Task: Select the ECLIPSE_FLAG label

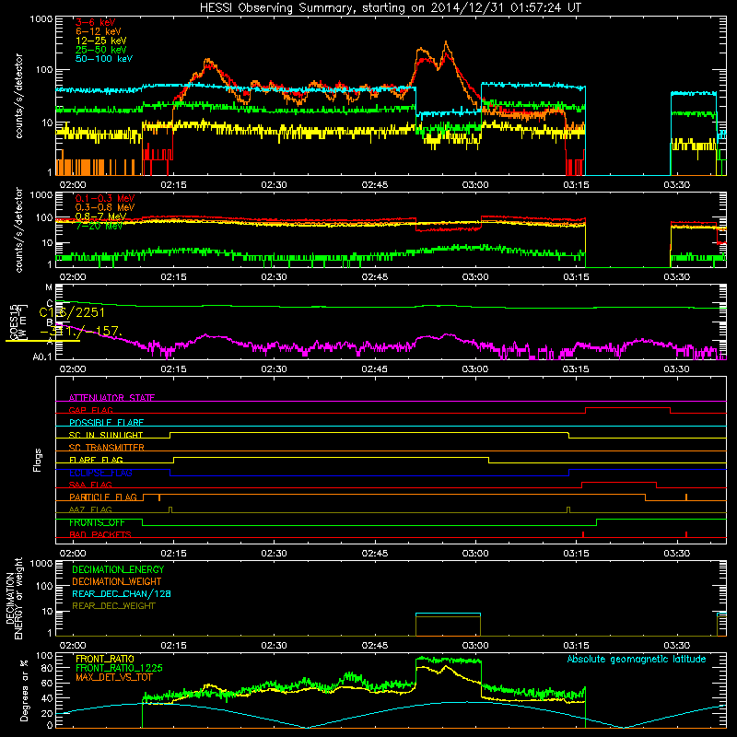Action: 100,473
